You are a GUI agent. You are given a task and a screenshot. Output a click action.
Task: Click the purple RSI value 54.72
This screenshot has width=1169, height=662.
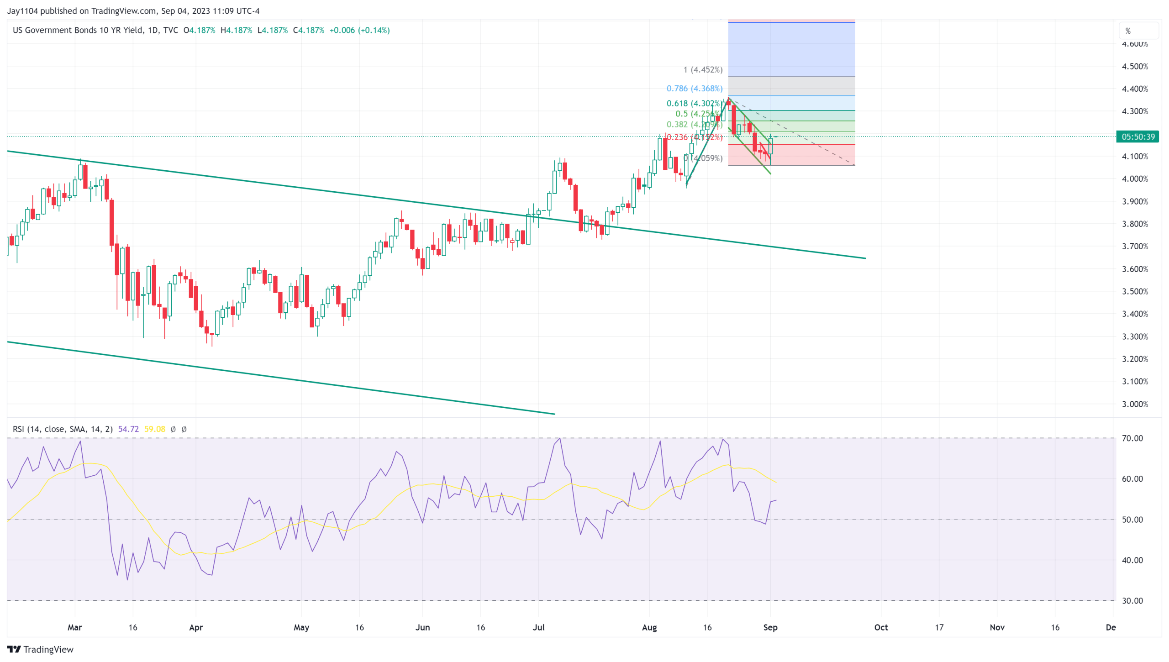tap(128, 429)
